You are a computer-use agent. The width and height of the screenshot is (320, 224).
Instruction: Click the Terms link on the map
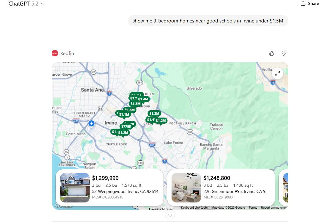(253, 208)
